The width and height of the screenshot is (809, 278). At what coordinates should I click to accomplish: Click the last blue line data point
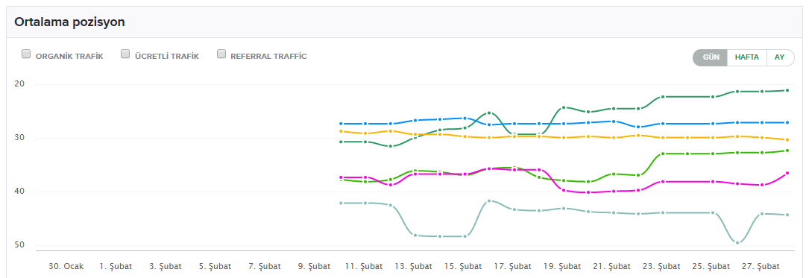(787, 122)
